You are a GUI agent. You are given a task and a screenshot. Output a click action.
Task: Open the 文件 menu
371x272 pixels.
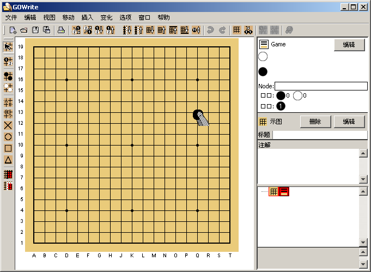point(11,17)
